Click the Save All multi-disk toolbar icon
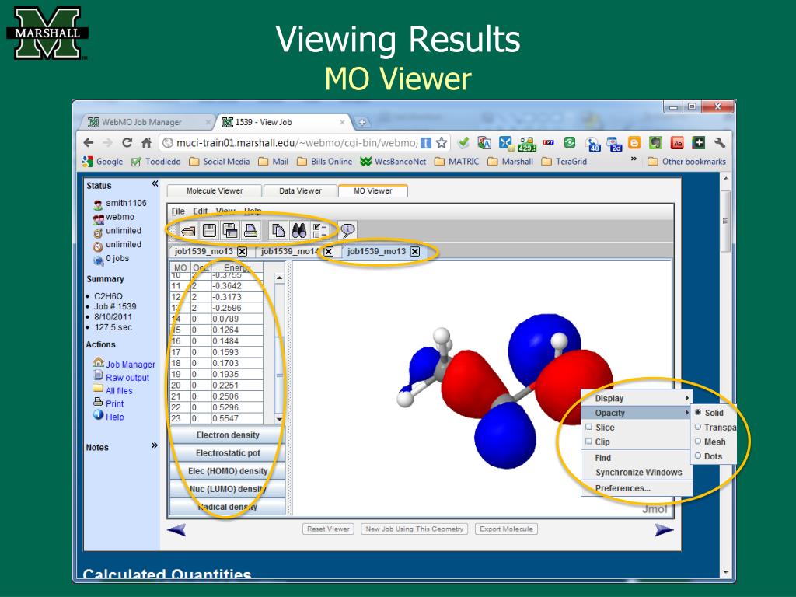Screen dimensions: 796x597 230,231
